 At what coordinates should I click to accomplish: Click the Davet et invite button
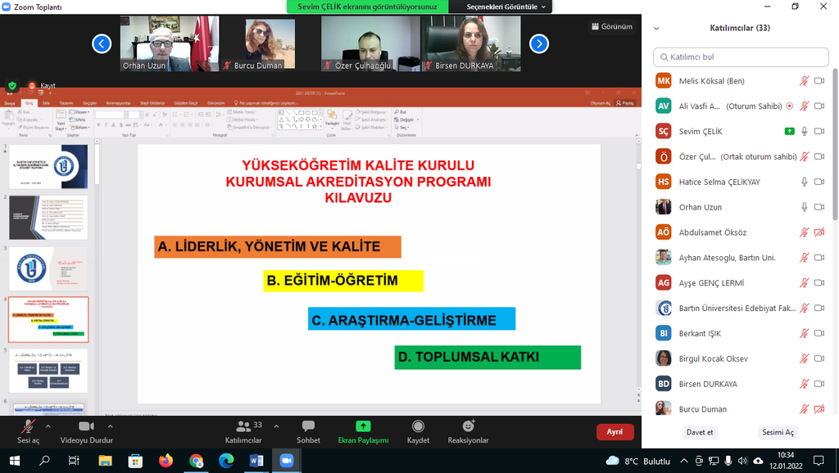(x=699, y=432)
